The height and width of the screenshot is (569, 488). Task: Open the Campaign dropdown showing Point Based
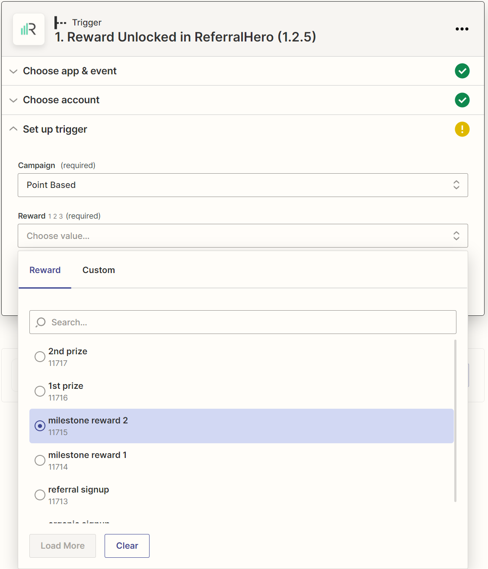point(242,185)
